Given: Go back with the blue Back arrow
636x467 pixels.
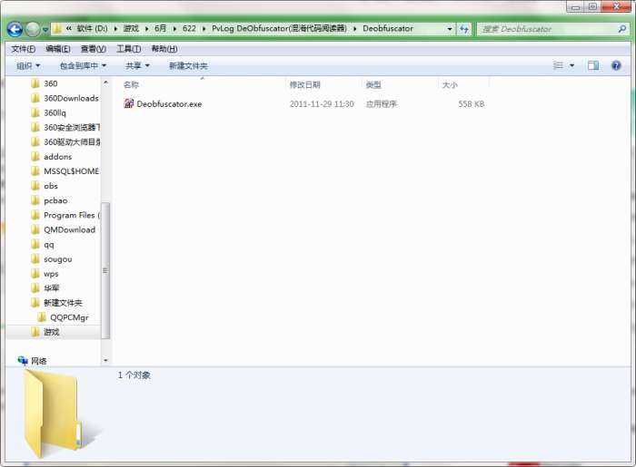Looking at the screenshot, I should [15, 29].
